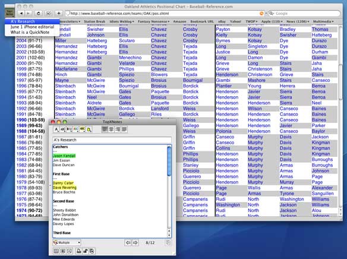The height and width of the screenshot is (259, 347).
Task: Open Amazon bookmark in bookmarks bar
Action: click(x=179, y=21)
